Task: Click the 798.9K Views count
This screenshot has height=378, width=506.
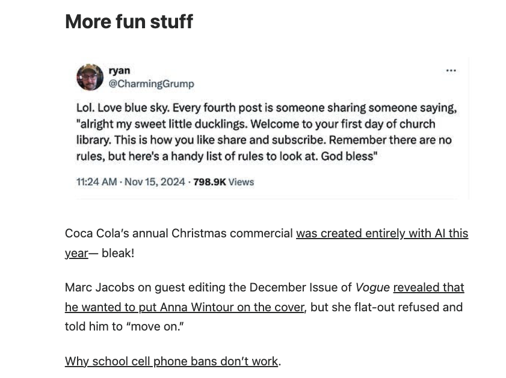Action: point(224,182)
